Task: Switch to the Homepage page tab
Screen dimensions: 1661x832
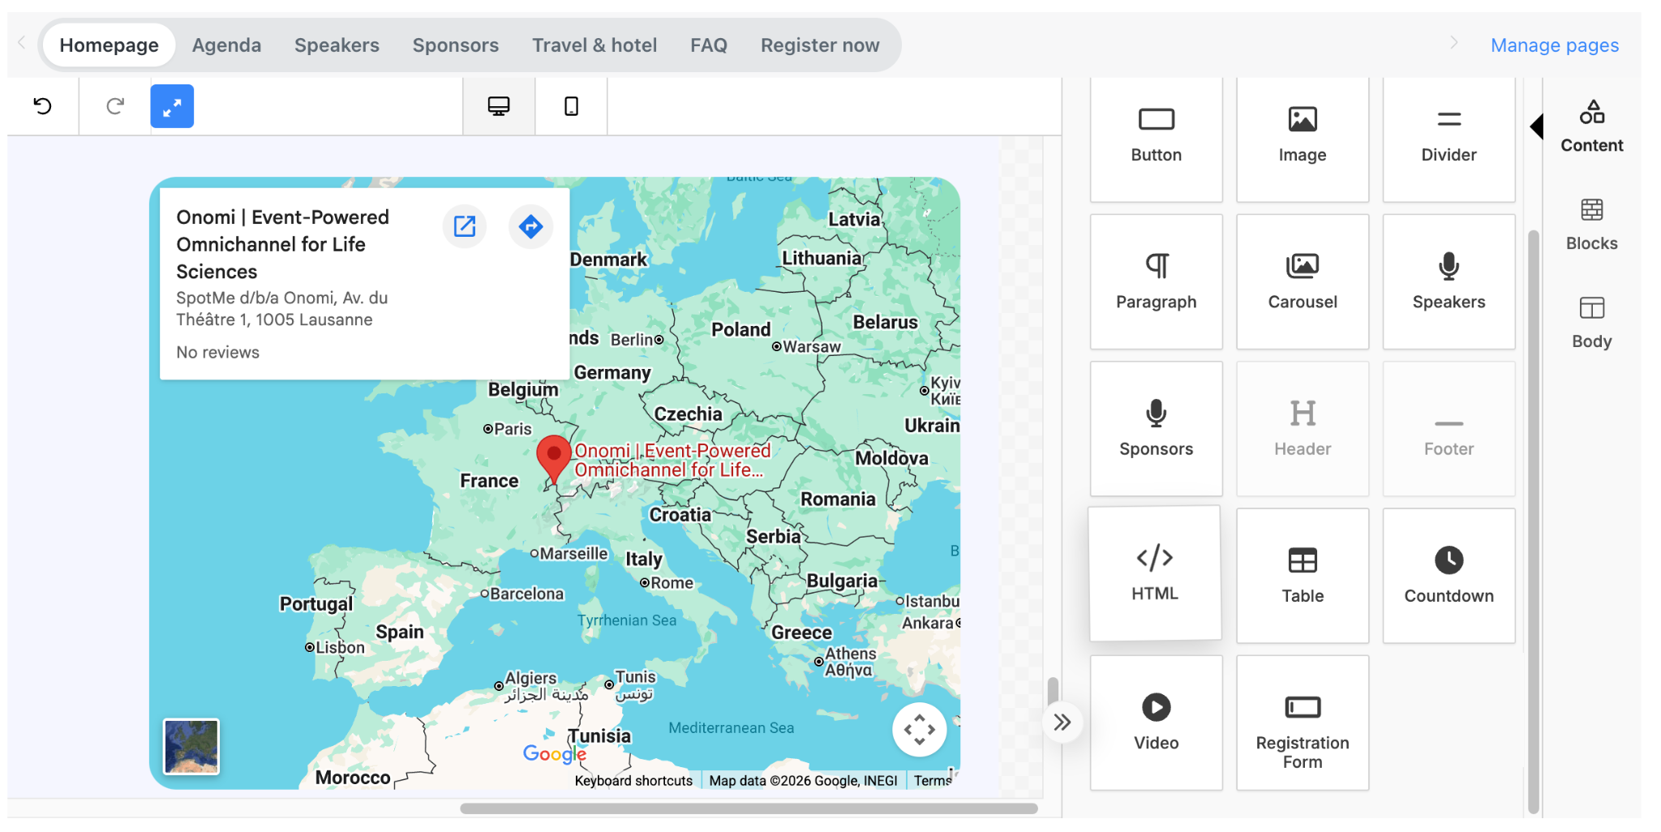Action: [109, 45]
